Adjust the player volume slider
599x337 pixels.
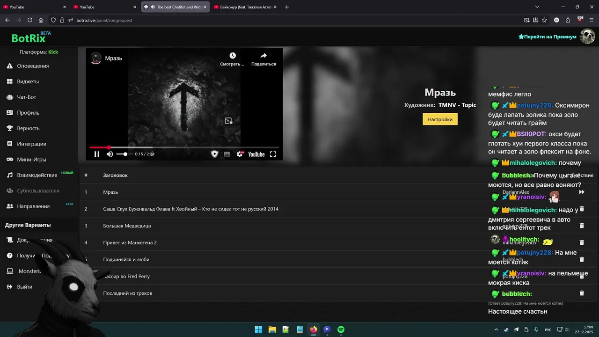[x=124, y=154]
